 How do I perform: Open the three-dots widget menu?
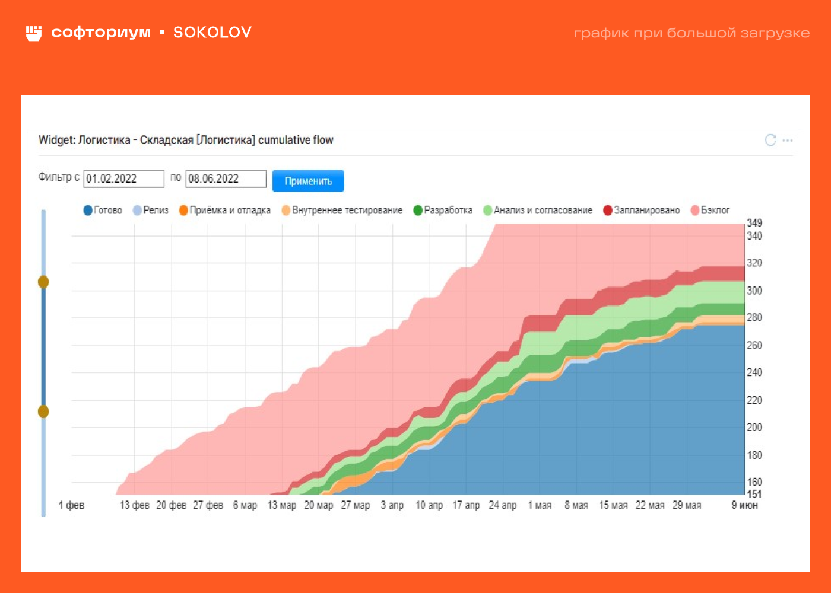coord(788,141)
